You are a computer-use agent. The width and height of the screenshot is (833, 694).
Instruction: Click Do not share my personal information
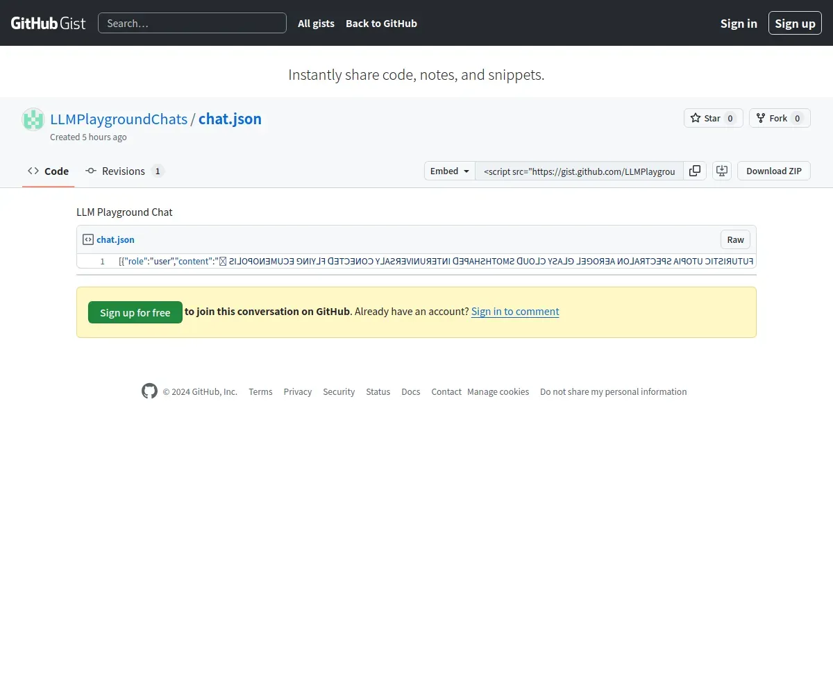(x=613, y=391)
